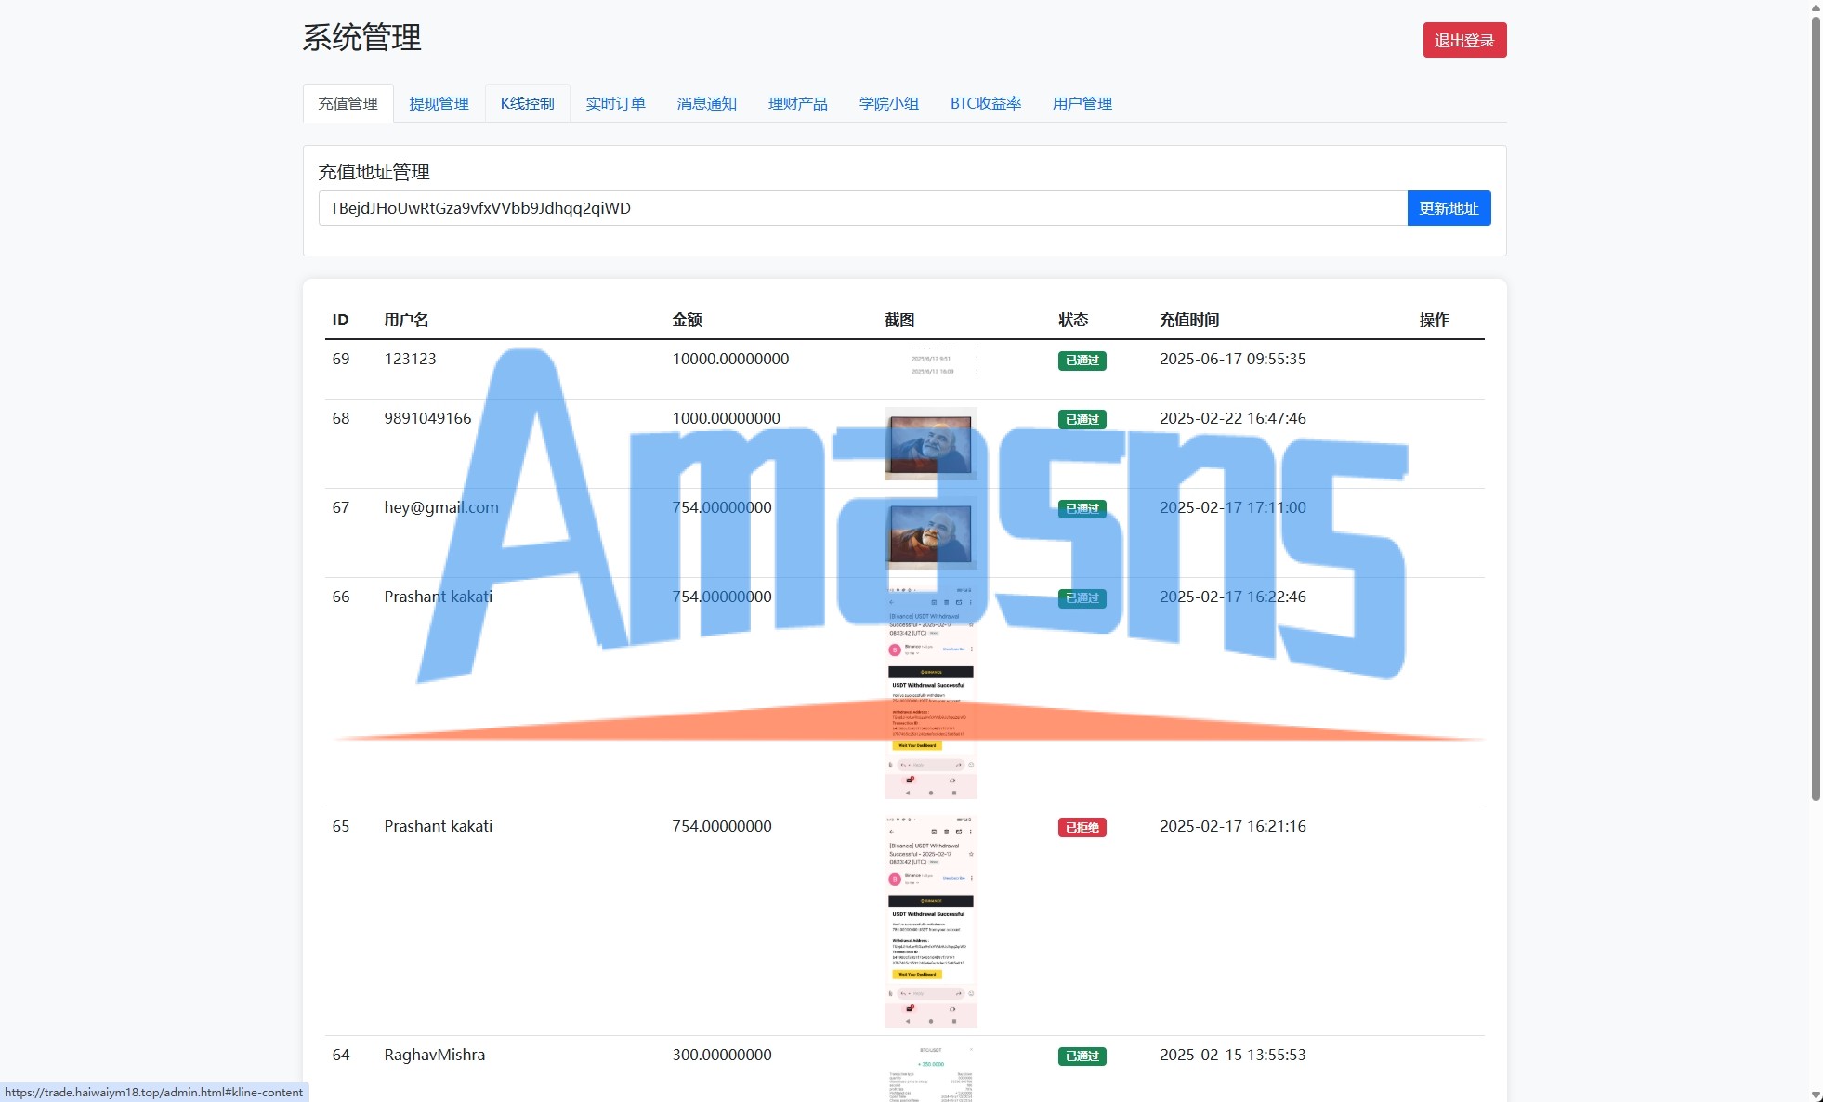Click the 充值地址管理 heading
This screenshot has height=1102, width=1823.
point(374,172)
